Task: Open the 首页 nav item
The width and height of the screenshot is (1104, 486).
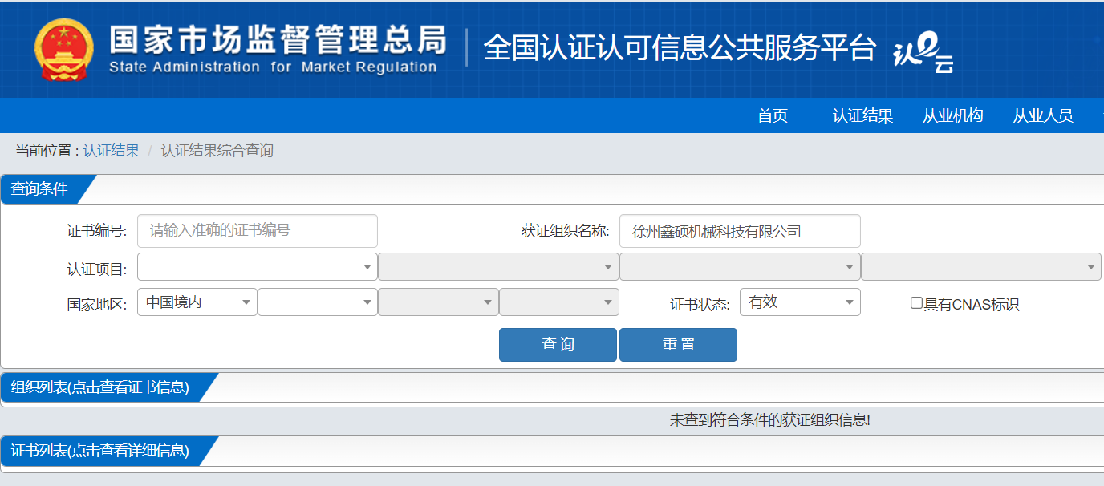Action: tap(773, 115)
